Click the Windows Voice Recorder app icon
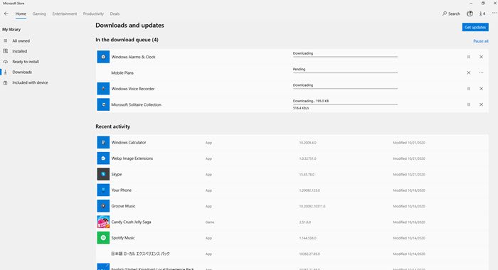This screenshot has height=270, width=498. 103,89
